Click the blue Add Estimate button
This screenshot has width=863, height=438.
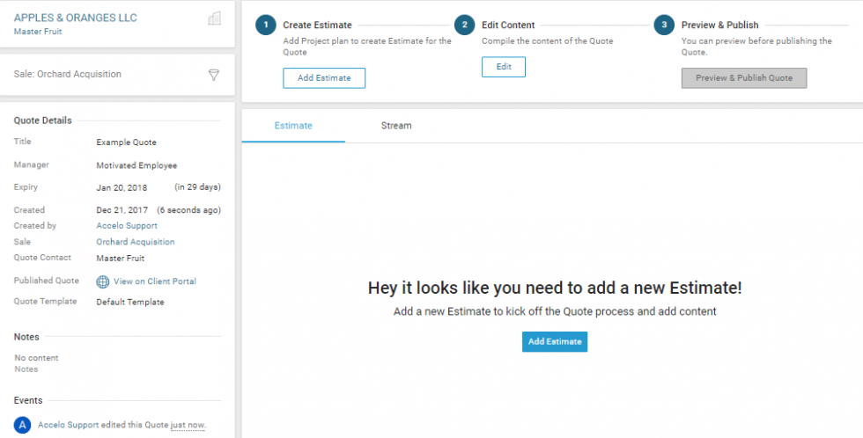554,341
